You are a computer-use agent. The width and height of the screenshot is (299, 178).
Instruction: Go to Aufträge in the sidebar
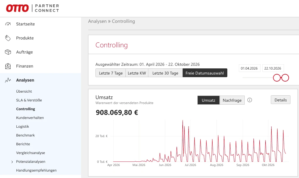(x=24, y=52)
